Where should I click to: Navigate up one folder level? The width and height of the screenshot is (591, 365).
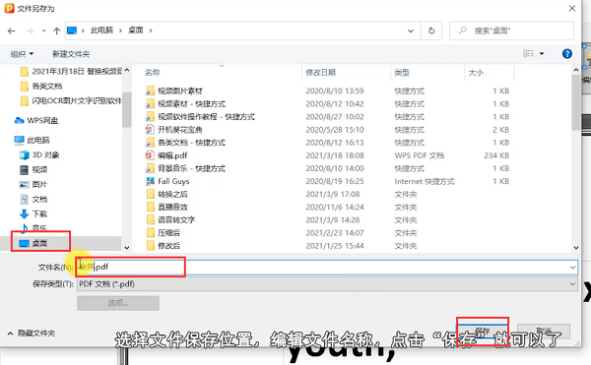coord(56,30)
